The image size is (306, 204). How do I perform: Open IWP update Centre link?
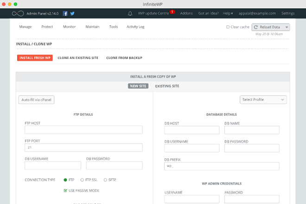(153, 13)
